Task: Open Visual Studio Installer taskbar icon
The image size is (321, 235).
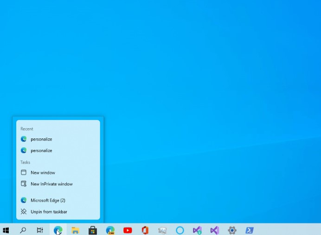Action: coord(197,230)
